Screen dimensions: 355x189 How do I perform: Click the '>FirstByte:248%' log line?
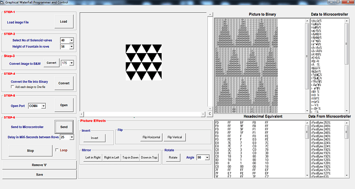pyautogui.click(x=321, y=133)
